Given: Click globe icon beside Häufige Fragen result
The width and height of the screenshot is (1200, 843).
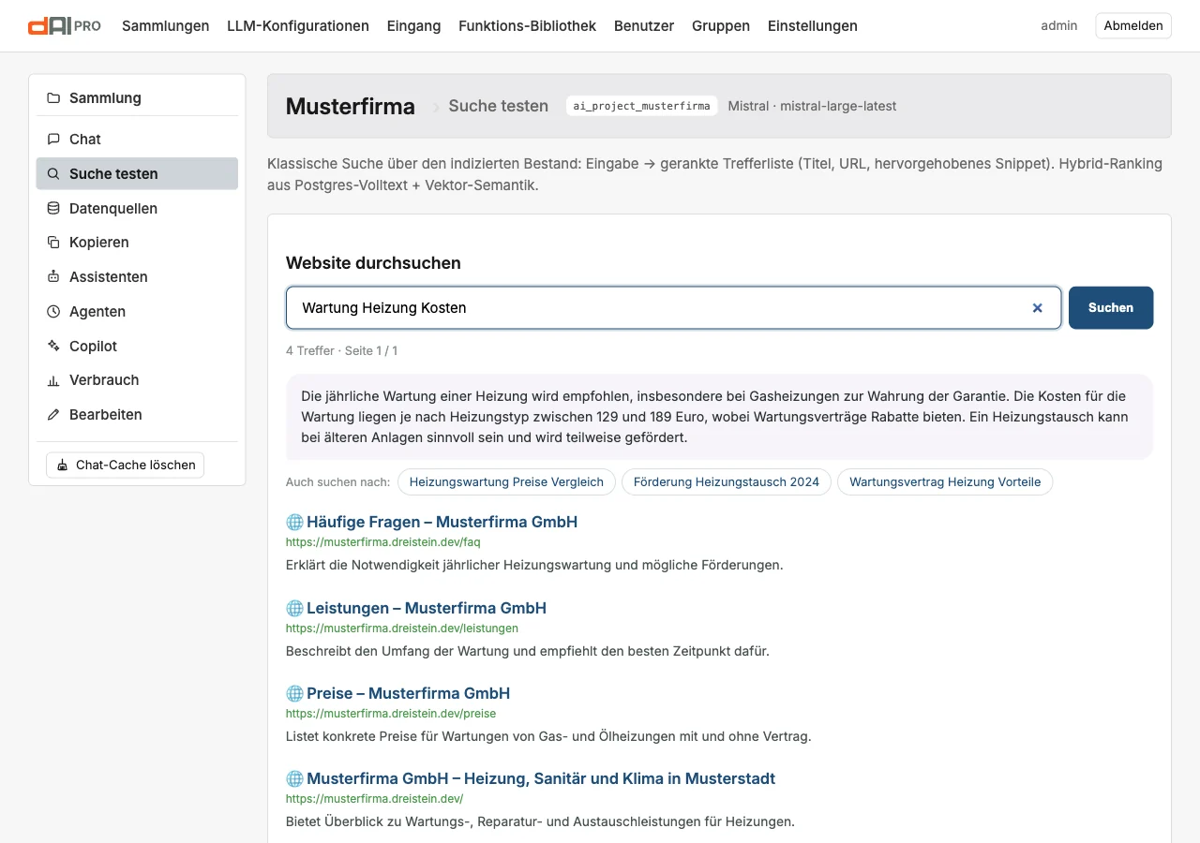Looking at the screenshot, I should pyautogui.click(x=294, y=523).
